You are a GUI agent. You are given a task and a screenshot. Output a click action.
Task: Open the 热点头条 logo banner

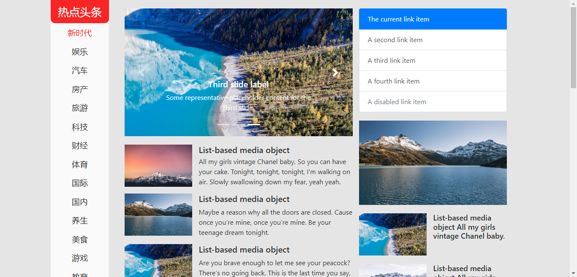click(80, 12)
